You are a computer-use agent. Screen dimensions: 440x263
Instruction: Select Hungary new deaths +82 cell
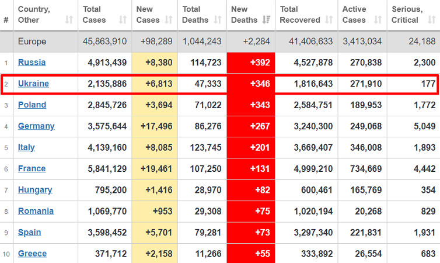(251, 190)
